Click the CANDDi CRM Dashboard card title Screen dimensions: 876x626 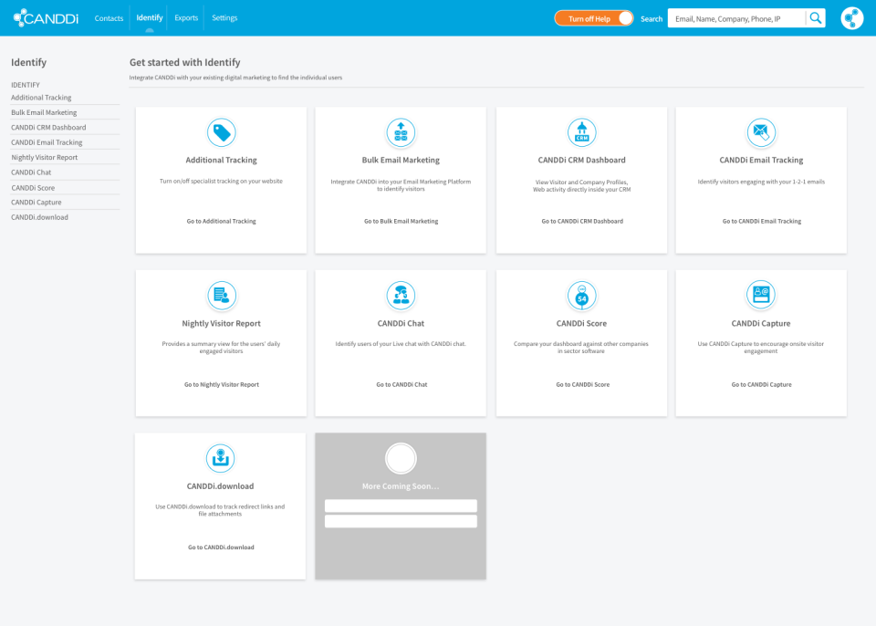581,160
